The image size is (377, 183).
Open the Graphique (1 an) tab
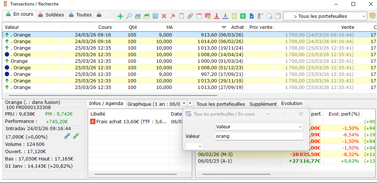pyautogui.click(x=153, y=104)
